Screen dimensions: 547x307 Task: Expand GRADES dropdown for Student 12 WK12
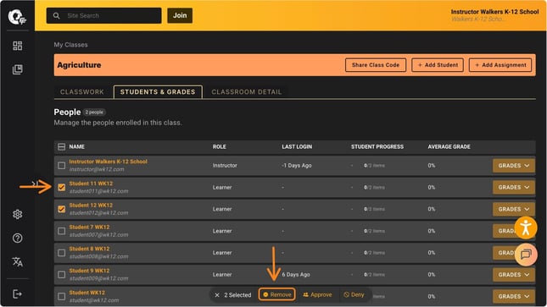(514, 209)
